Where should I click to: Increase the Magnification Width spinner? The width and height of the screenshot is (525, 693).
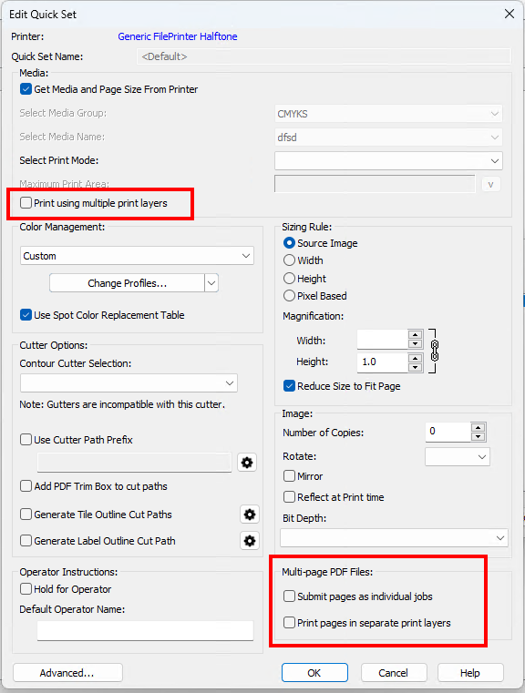click(x=415, y=335)
